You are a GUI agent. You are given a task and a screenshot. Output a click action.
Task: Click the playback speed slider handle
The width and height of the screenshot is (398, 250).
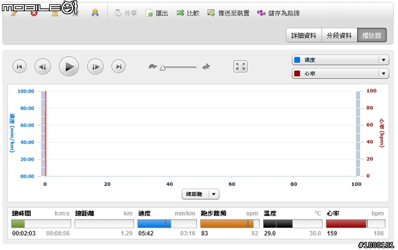(x=163, y=68)
